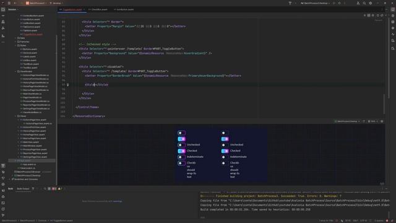This screenshot has height=223, width=396.
Task: Open previewer BatchProcess3.Desktop project dropdown
Action: click(x=347, y=121)
